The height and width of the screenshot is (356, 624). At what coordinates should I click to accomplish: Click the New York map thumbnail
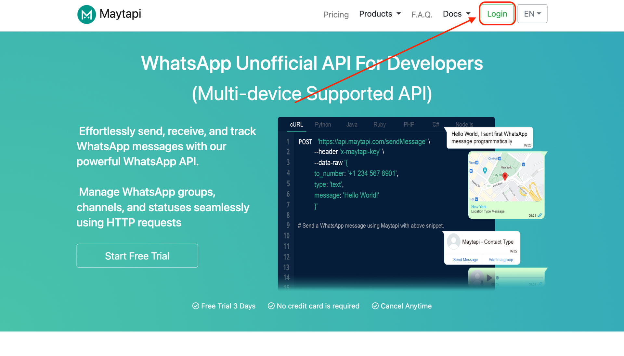506,177
